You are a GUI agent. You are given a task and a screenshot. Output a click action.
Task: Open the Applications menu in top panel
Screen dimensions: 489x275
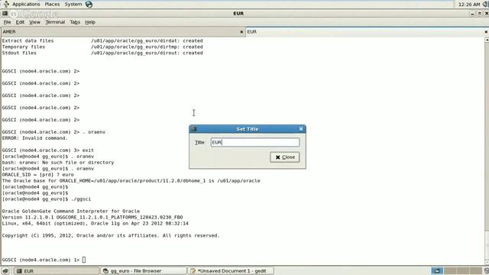point(26,4)
